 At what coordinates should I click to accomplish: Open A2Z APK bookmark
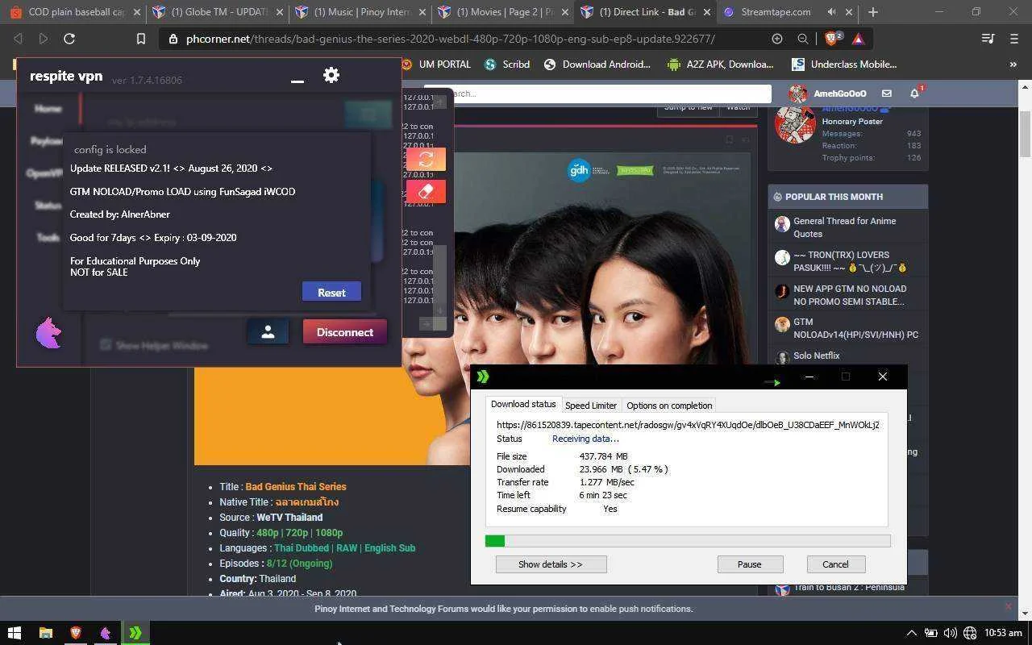(720, 64)
